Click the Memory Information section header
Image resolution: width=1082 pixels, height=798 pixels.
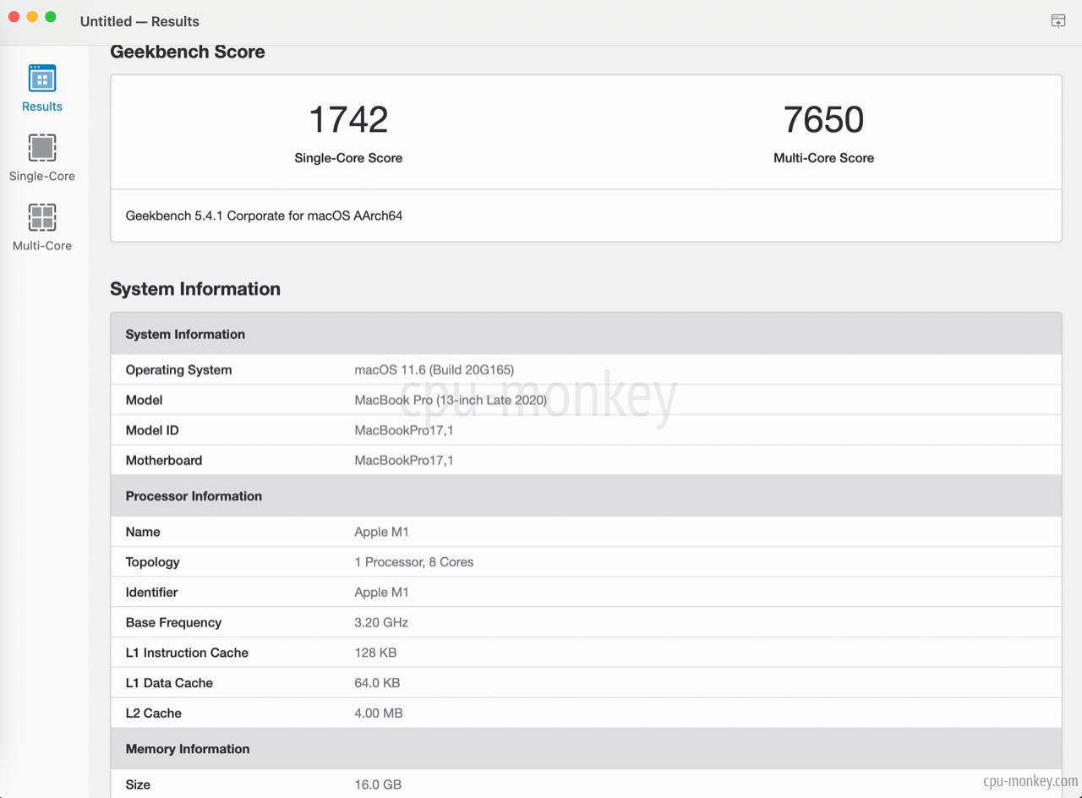(188, 749)
